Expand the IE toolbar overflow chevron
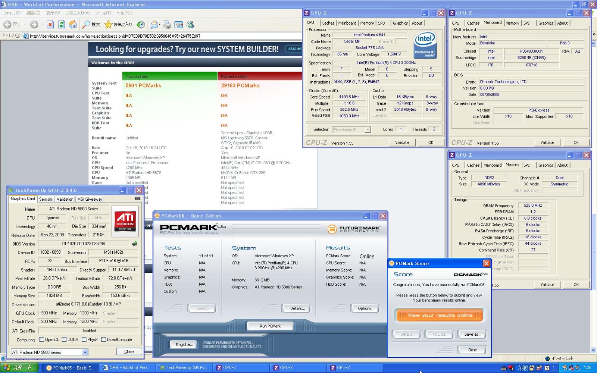Screen dimensions: 597x373 tap(594, 34)
